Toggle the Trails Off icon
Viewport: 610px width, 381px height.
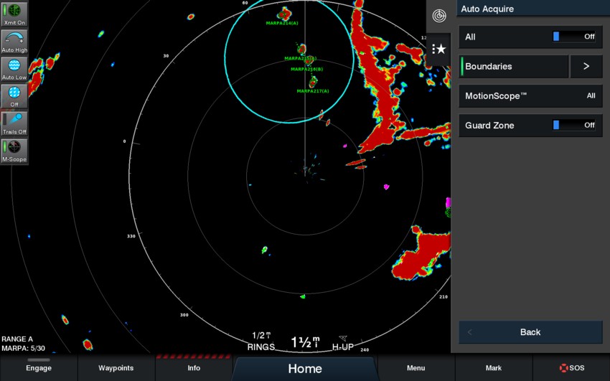coord(14,123)
